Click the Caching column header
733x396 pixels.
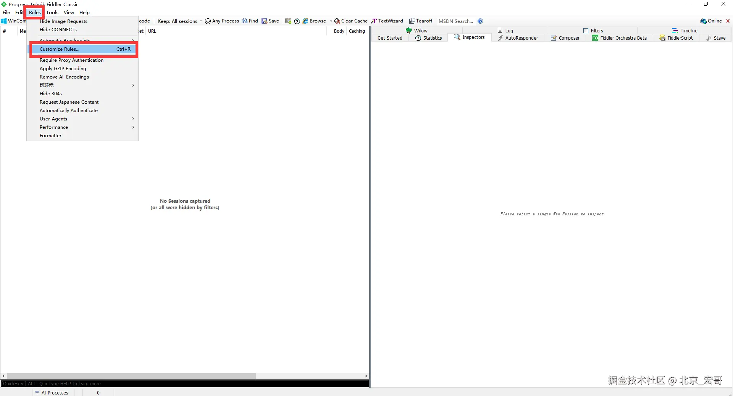click(x=357, y=31)
